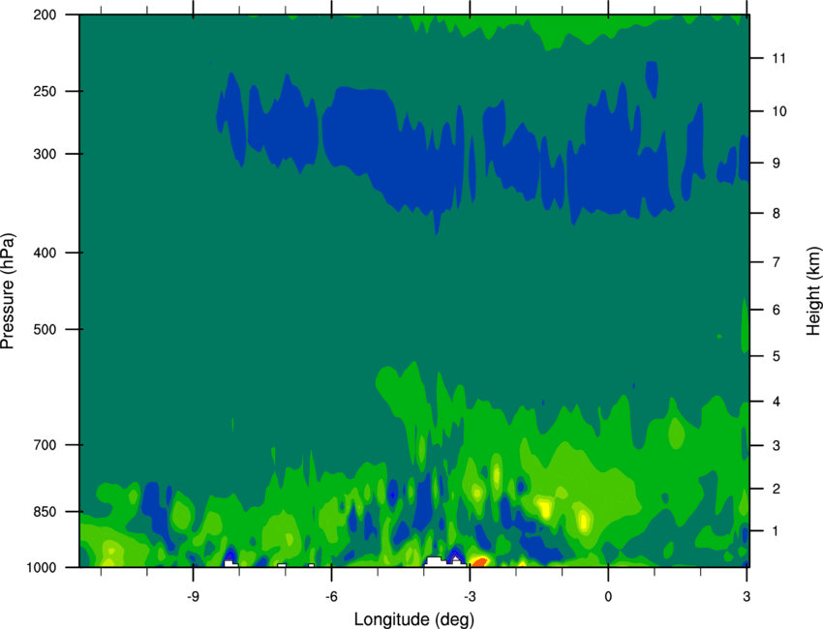Click the 8 km height label
Viewport: 823px width, 629px height.
[777, 213]
